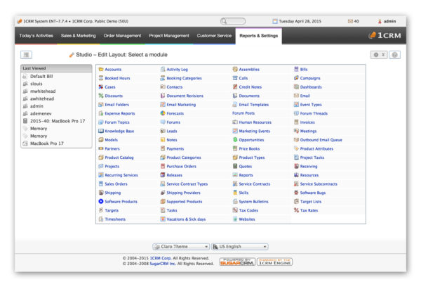The height and width of the screenshot is (289, 421).
Task: Open the Today's Activities tab
Action: tap(36, 36)
